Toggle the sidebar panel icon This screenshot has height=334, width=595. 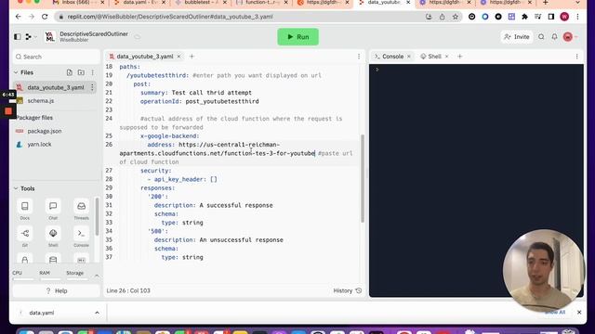click(x=18, y=37)
